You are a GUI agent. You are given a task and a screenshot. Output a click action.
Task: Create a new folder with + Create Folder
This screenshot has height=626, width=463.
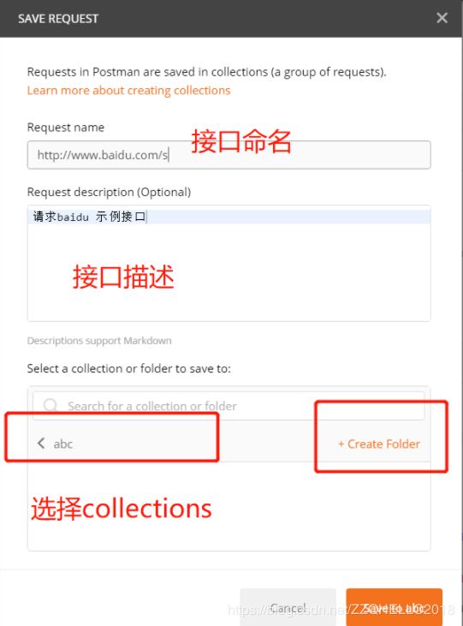pyautogui.click(x=379, y=444)
